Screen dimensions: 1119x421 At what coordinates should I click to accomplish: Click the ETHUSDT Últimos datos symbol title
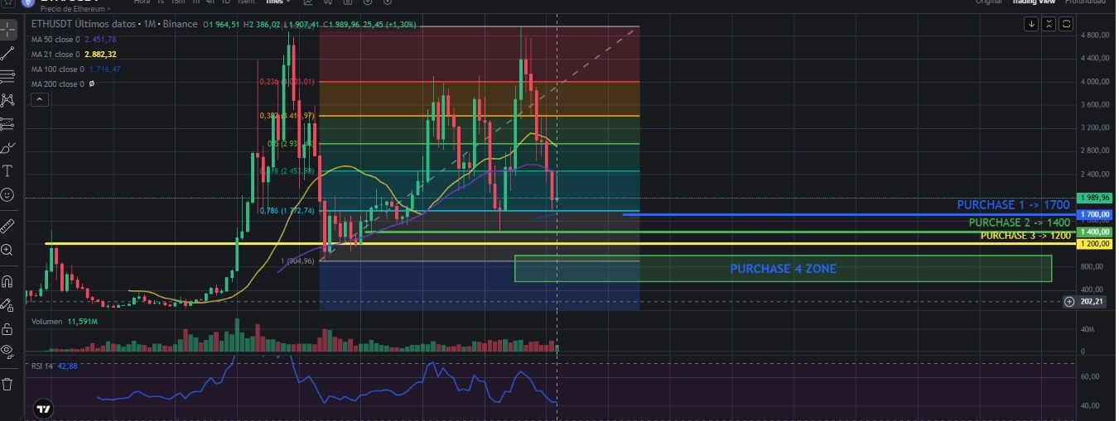coord(84,24)
